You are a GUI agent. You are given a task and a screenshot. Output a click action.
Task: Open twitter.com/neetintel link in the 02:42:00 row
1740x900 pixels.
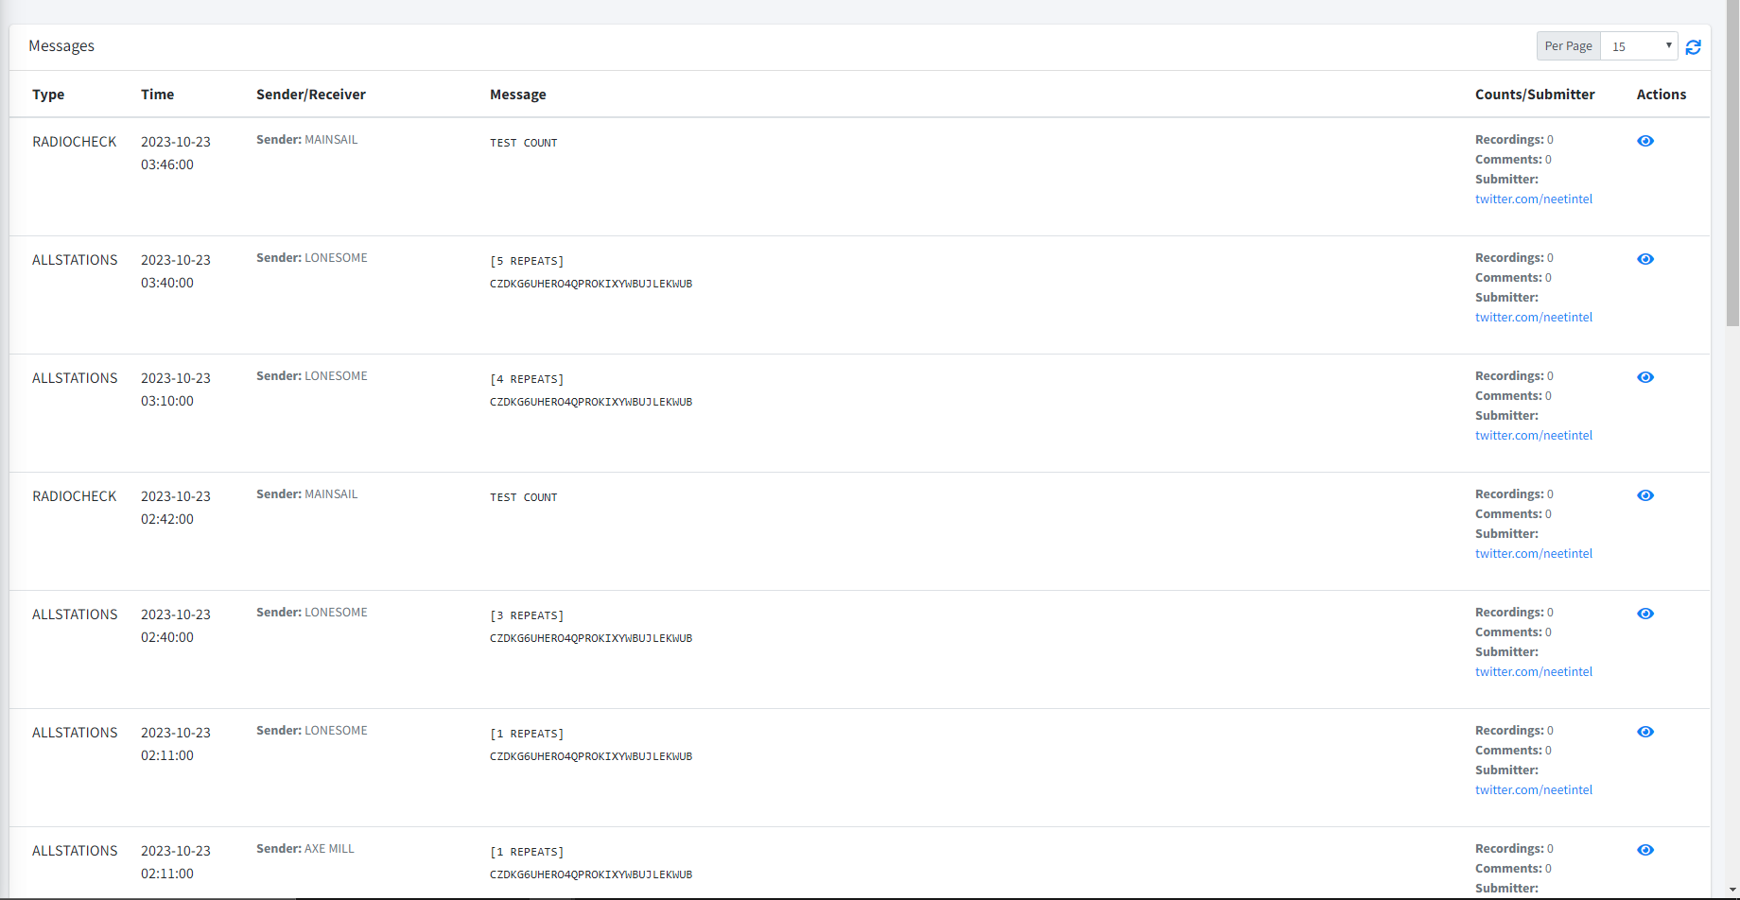coord(1534,553)
